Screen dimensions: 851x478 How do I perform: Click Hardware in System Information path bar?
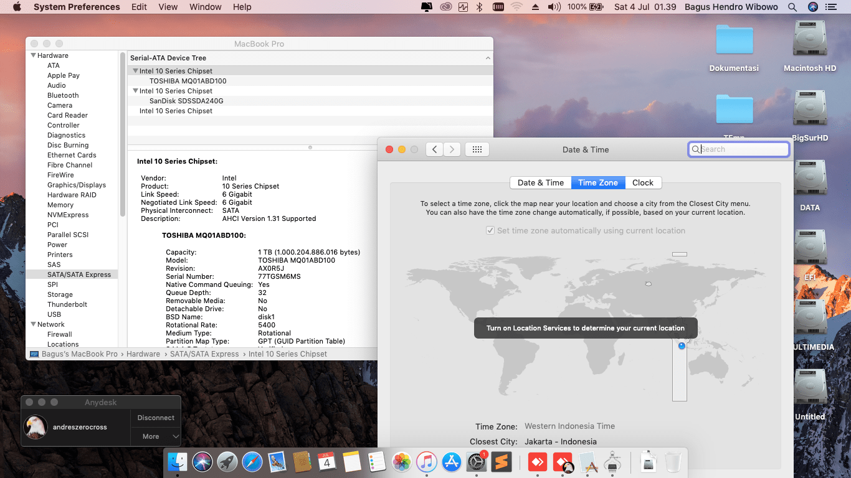143,354
